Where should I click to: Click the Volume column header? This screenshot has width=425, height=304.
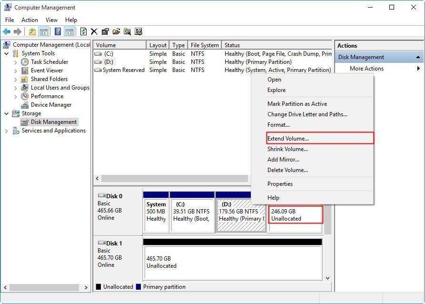pyautogui.click(x=119, y=45)
